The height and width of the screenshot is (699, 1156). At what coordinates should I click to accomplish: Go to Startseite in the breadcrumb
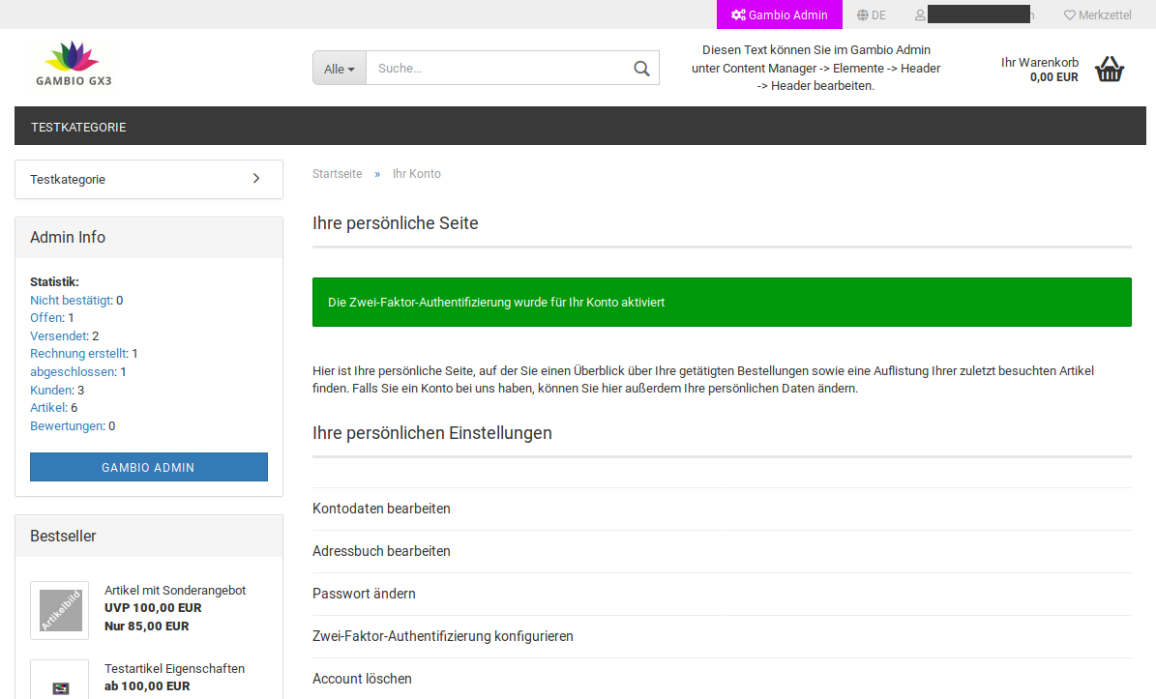click(x=337, y=174)
